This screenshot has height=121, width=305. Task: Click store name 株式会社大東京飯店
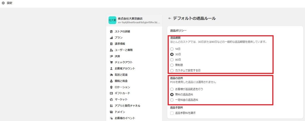(x=130, y=19)
